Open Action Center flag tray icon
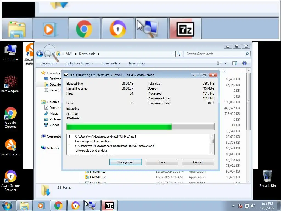The width and height of the screenshot is (281, 211). pos(240,206)
